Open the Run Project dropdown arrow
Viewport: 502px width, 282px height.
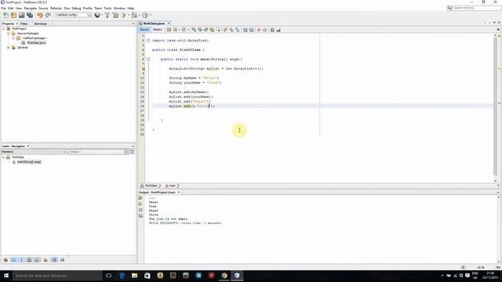129,15
